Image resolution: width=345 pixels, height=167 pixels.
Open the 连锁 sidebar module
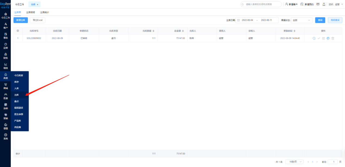[x=5, y=106]
